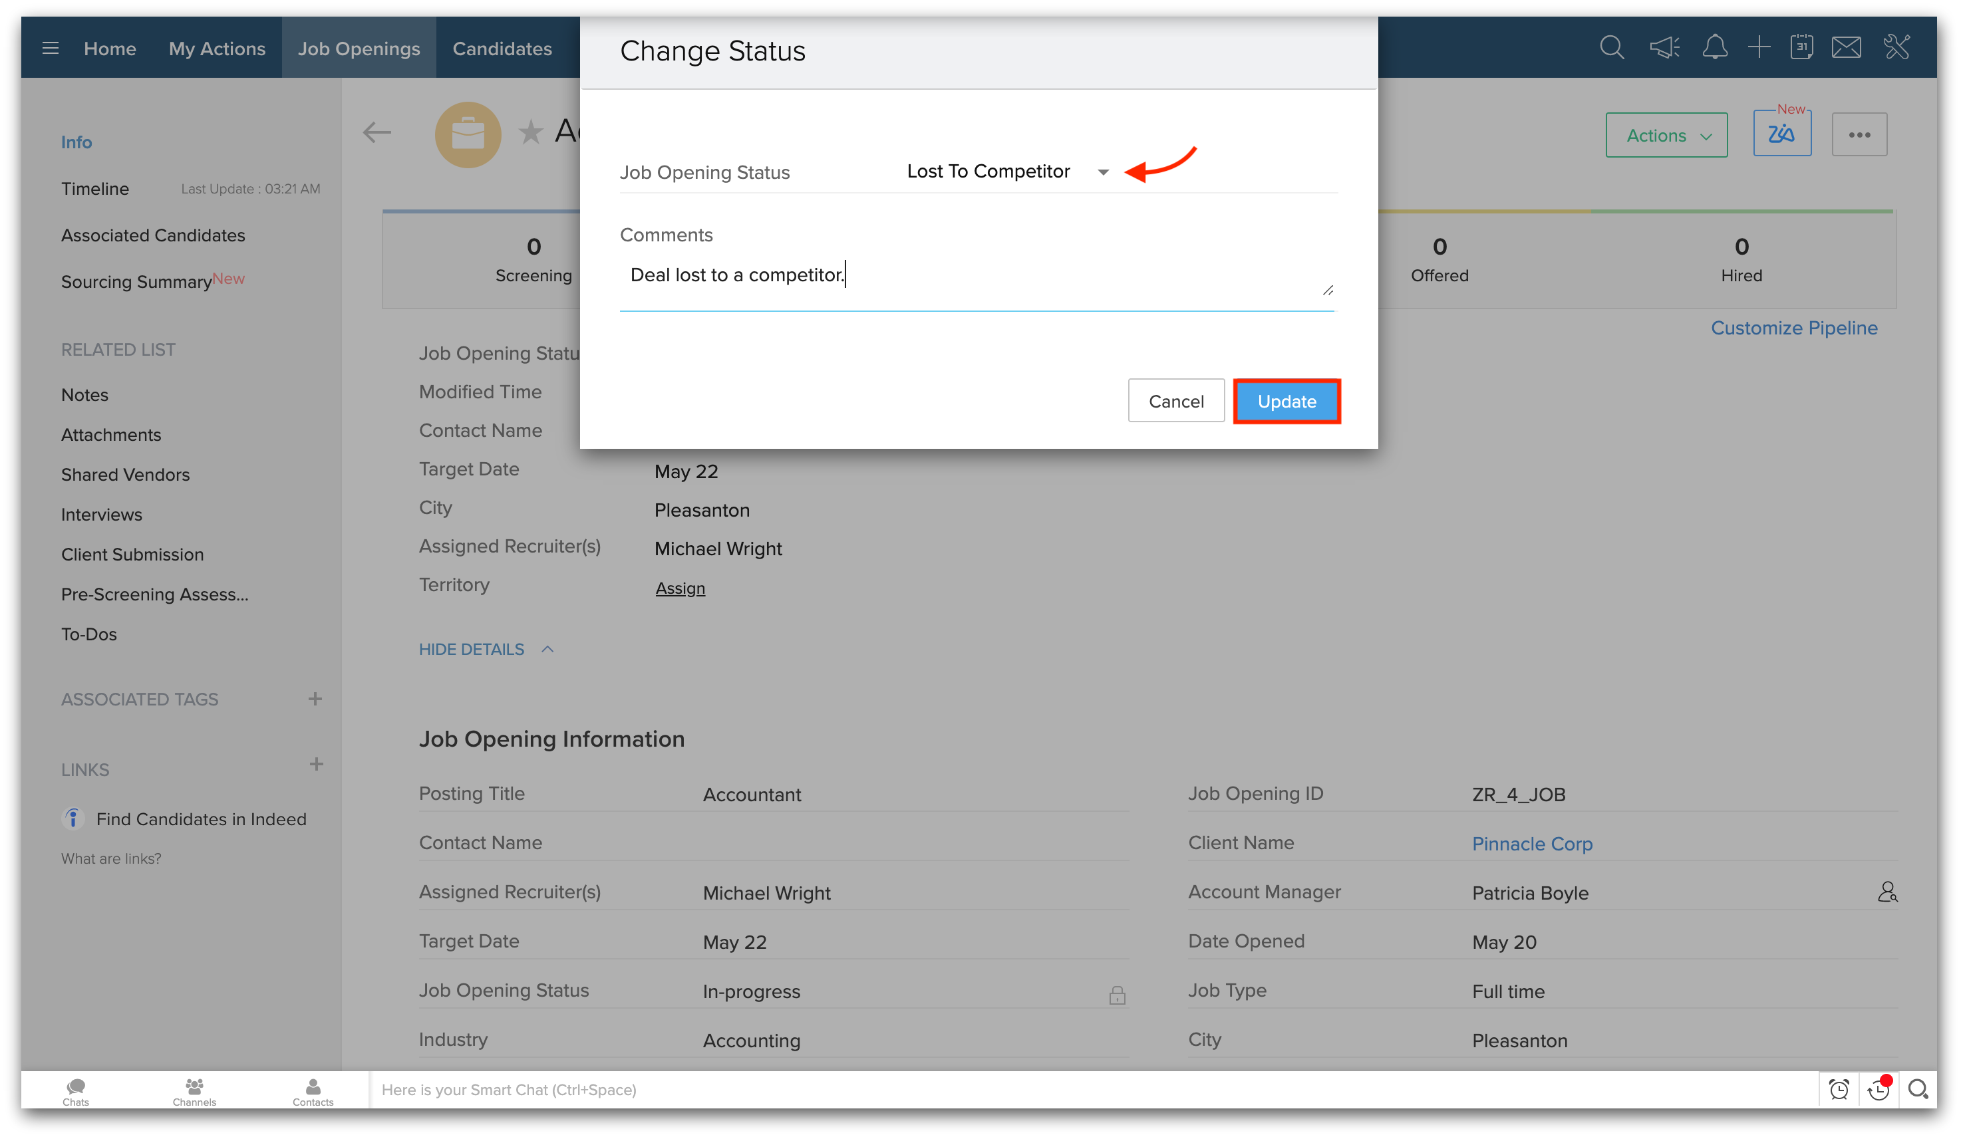Open the My Actions tab
The width and height of the screenshot is (1961, 1137).
(216, 49)
